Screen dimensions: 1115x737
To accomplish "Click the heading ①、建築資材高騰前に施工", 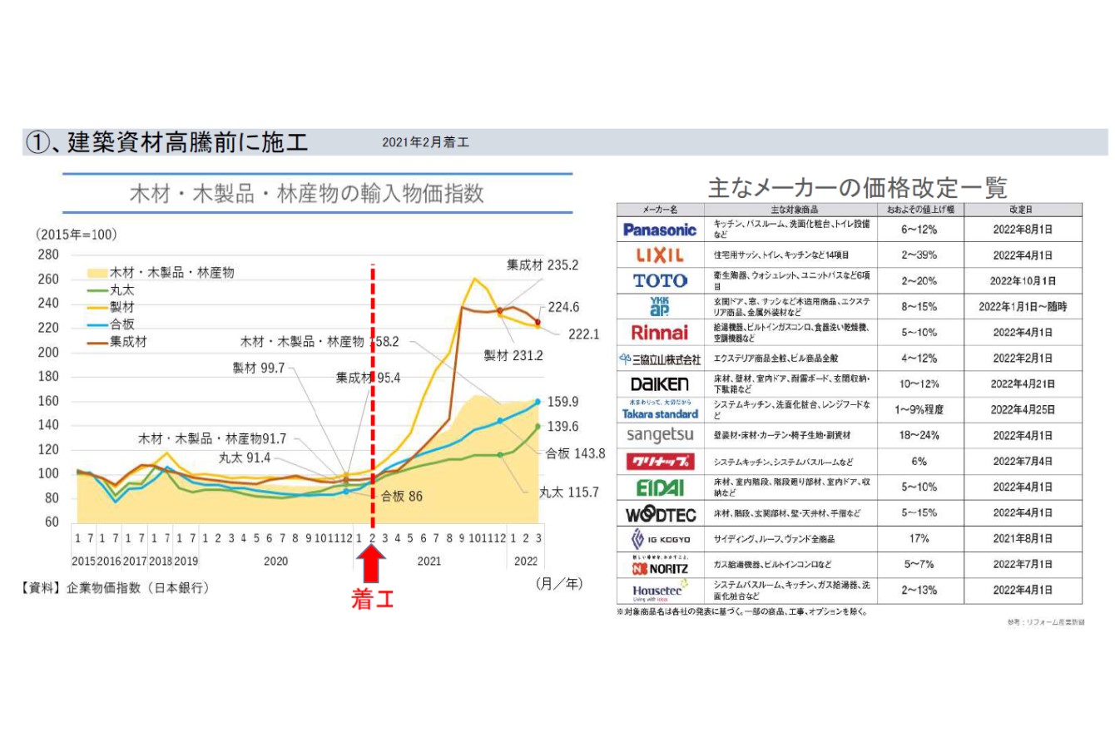I will (x=166, y=142).
